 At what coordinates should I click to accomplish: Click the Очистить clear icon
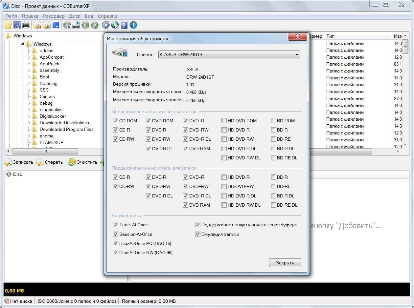(72, 162)
